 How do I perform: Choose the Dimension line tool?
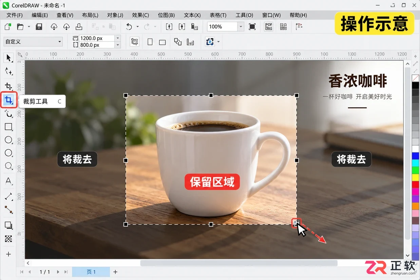pos(8,197)
